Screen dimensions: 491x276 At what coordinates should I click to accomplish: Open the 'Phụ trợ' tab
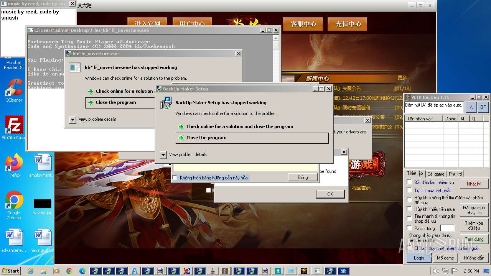click(455, 174)
